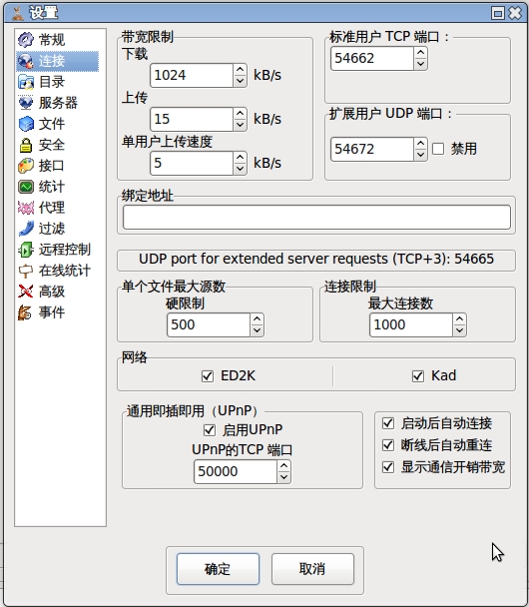The width and height of the screenshot is (529, 607).
Task: Confirm settings with the 确定 button
Action: (218, 569)
